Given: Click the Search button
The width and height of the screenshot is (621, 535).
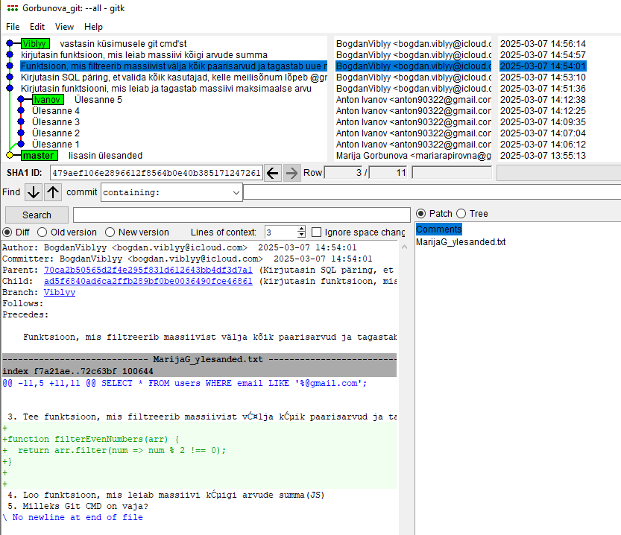Looking at the screenshot, I should [37, 215].
